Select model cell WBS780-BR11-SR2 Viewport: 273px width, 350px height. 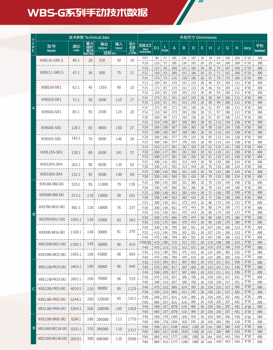(52, 219)
